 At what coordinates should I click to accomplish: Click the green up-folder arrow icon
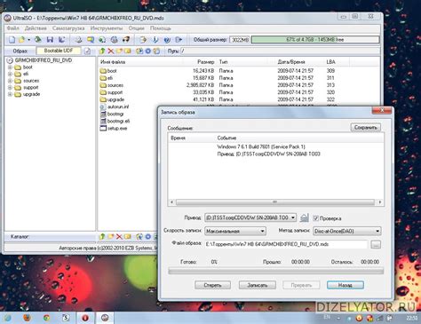[x=102, y=51]
